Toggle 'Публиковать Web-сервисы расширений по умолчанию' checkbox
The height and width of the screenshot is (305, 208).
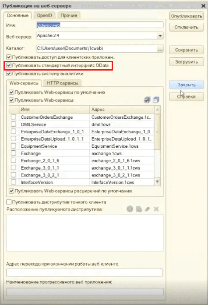(x=11, y=191)
